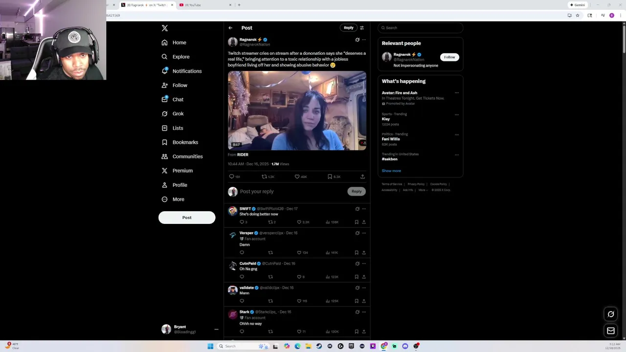This screenshot has width=626, height=352.
Task: Click grey Reply button beside reply box
Action: (x=357, y=192)
